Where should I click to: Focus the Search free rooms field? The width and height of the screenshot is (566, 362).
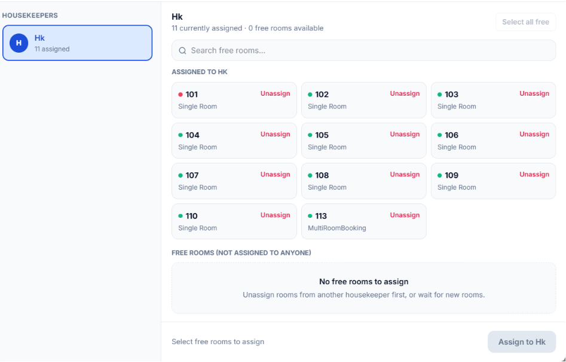[363, 51]
